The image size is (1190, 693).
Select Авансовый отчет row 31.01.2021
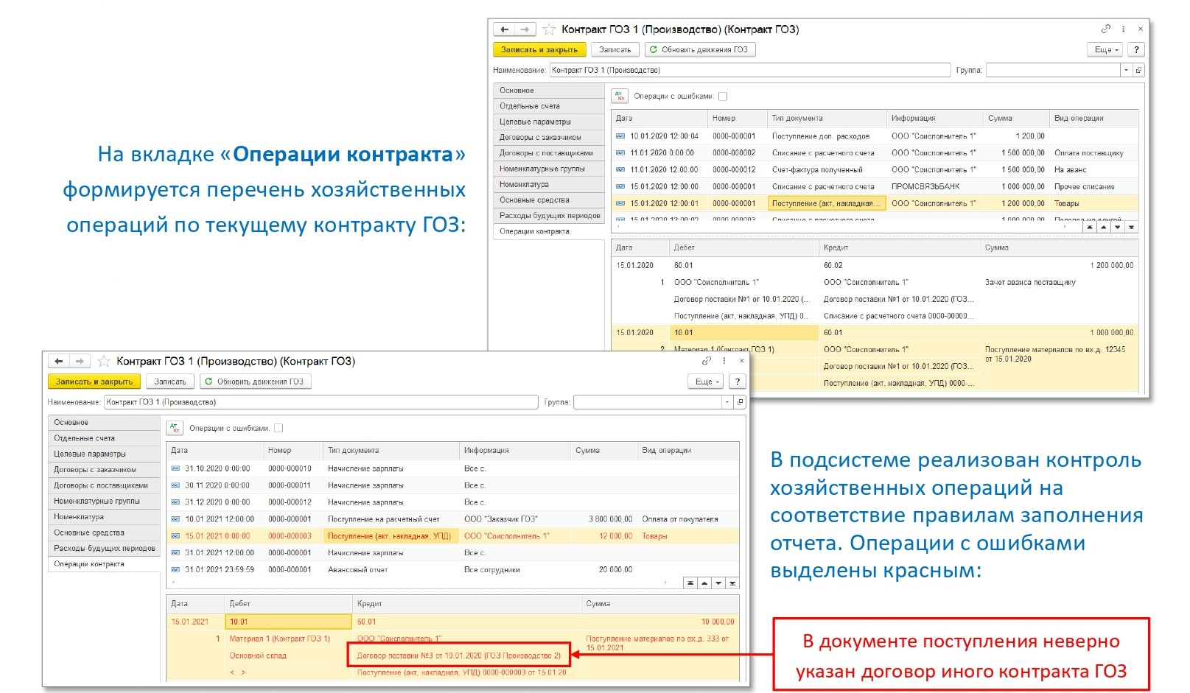point(452,569)
